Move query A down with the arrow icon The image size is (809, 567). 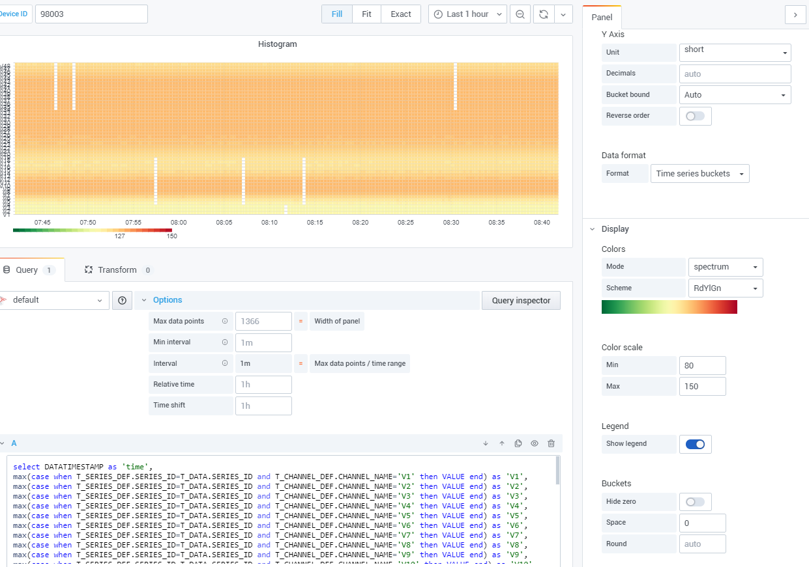point(485,443)
